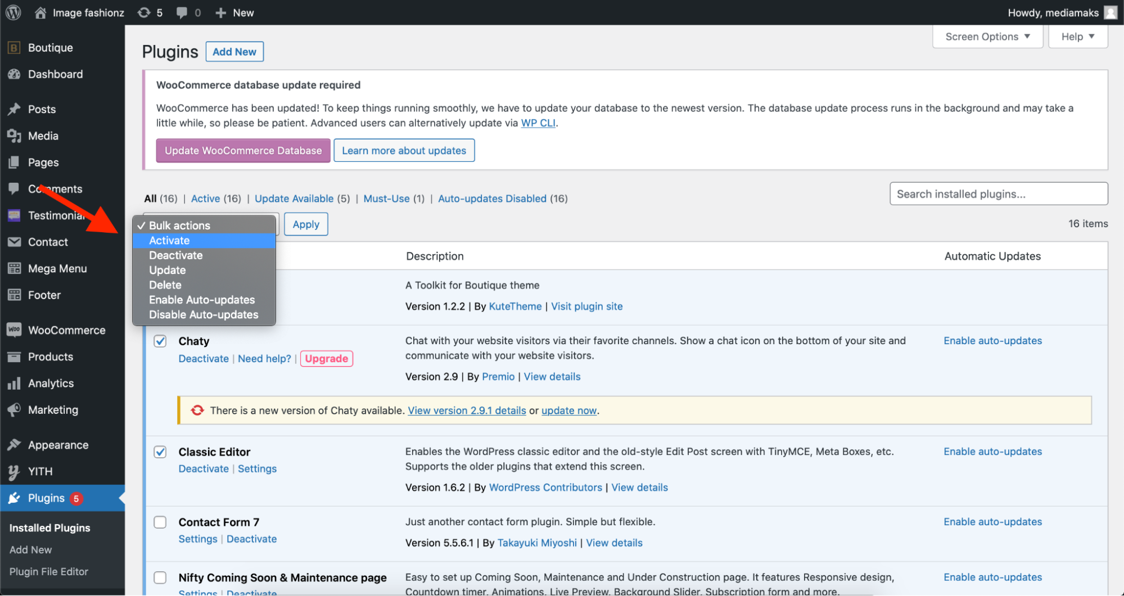Check the Contact Form 7 checkbox

pos(160,522)
